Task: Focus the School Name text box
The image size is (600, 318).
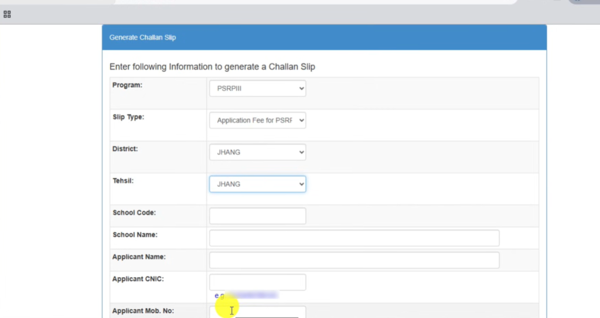Action: click(x=354, y=238)
